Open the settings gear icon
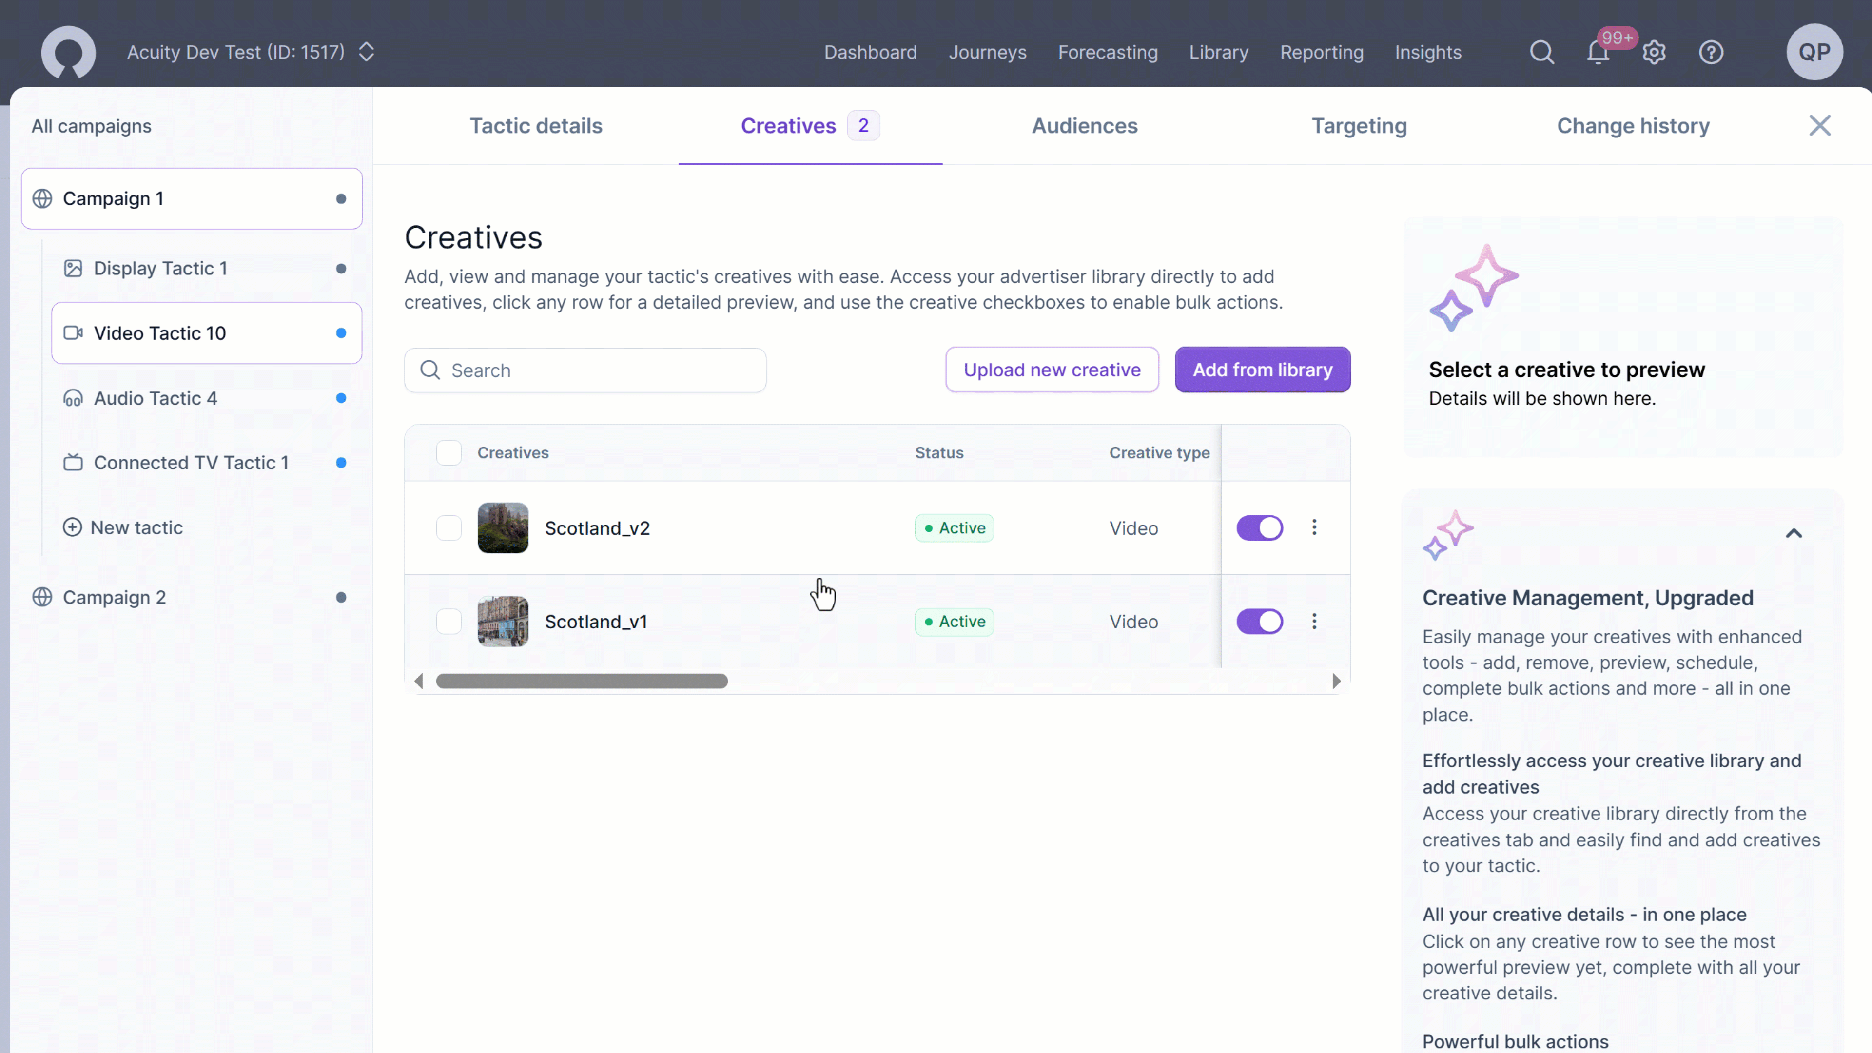 (x=1654, y=52)
